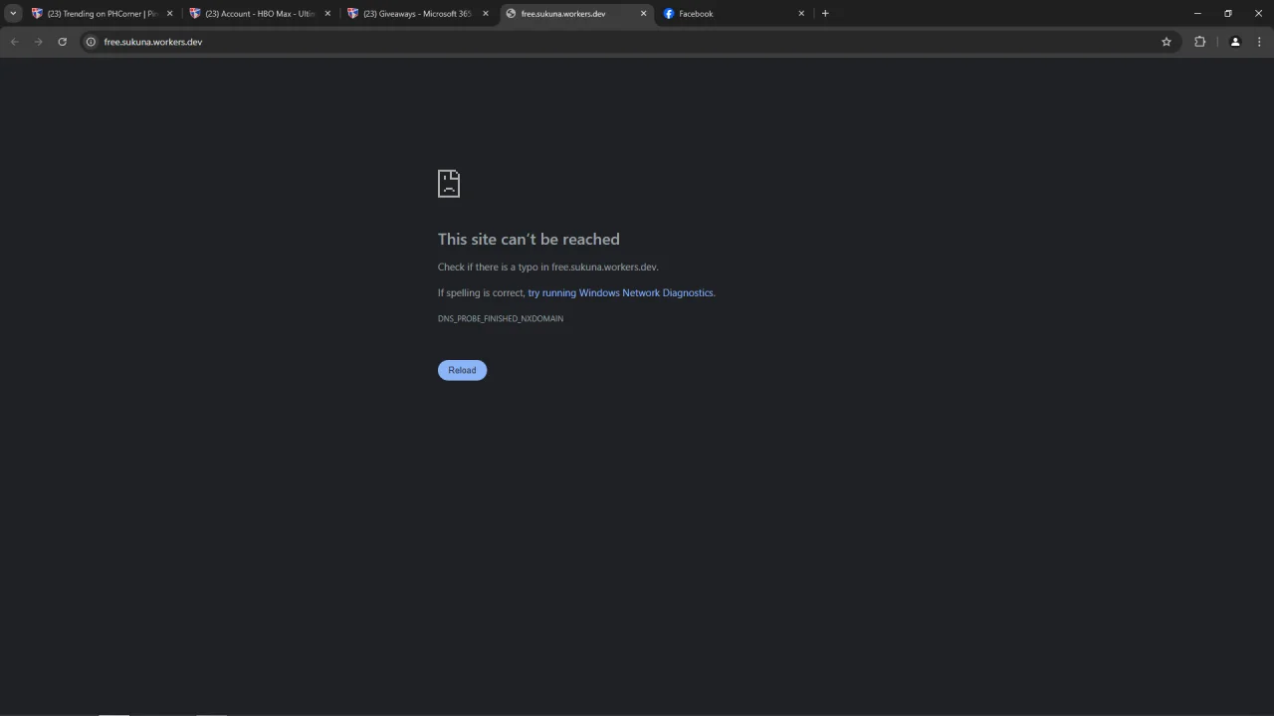Open the Chrome three-dot menu
Viewport: 1274px width, 716px height.
[1260, 42]
